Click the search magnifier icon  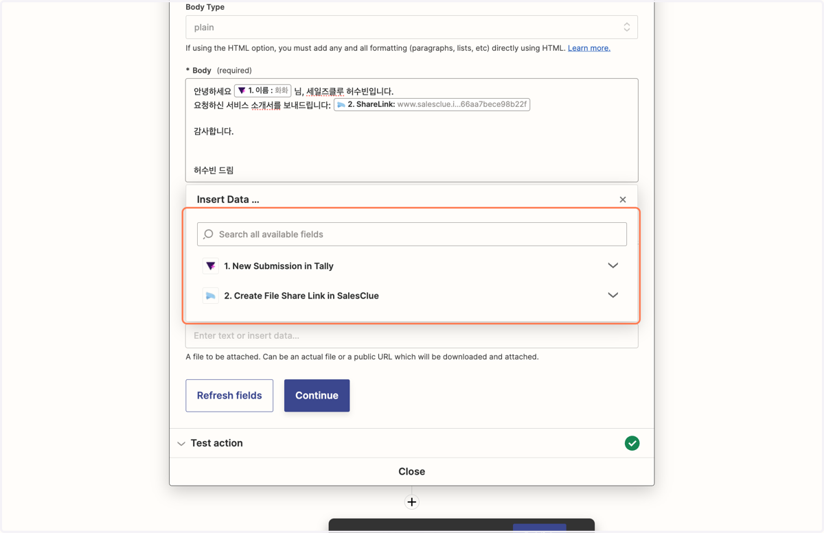coord(209,234)
